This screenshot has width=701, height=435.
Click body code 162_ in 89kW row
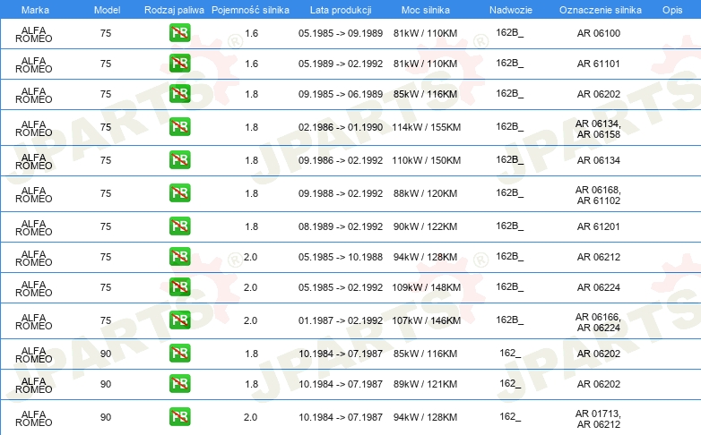(510, 383)
